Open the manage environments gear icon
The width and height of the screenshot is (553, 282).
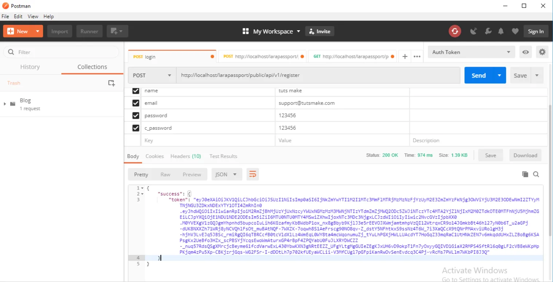(542, 52)
